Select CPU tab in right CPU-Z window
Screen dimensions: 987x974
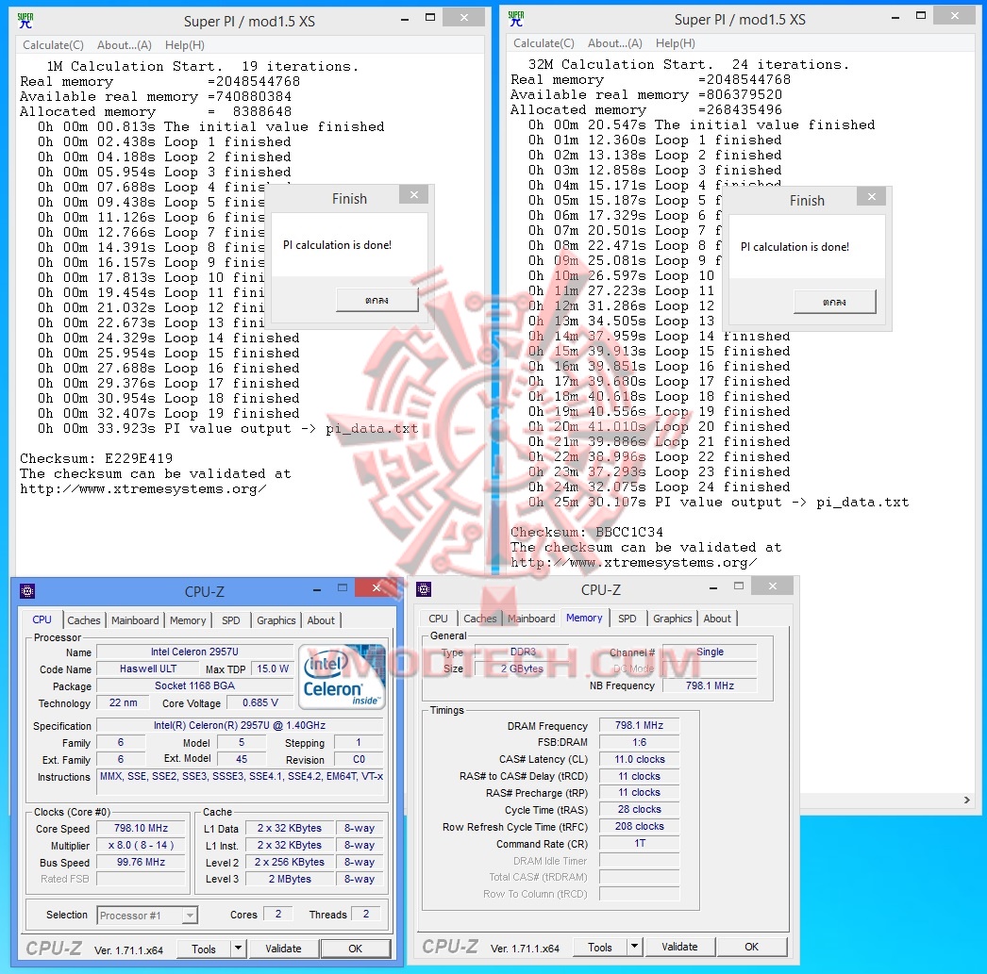[x=438, y=619]
